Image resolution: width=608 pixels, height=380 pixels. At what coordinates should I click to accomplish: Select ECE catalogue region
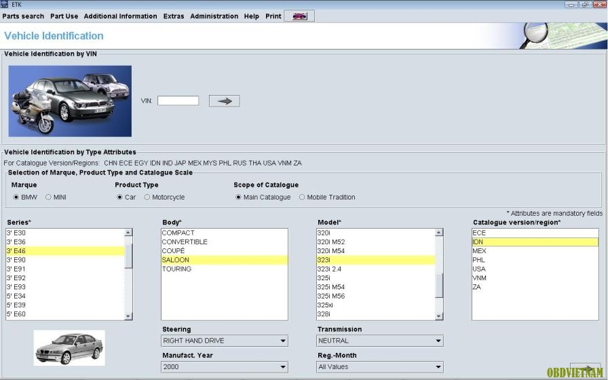pos(535,233)
